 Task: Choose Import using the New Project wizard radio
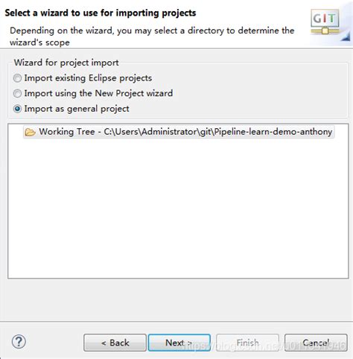17,94
